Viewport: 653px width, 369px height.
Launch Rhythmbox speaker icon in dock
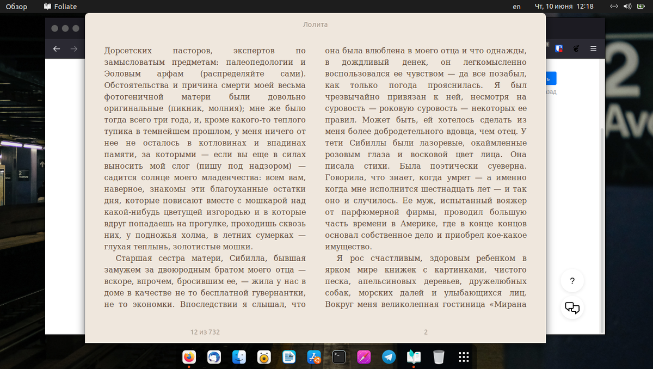[264, 357]
